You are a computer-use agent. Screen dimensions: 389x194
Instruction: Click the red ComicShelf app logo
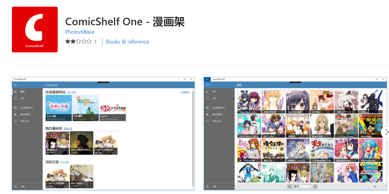pyautogui.click(x=35, y=30)
